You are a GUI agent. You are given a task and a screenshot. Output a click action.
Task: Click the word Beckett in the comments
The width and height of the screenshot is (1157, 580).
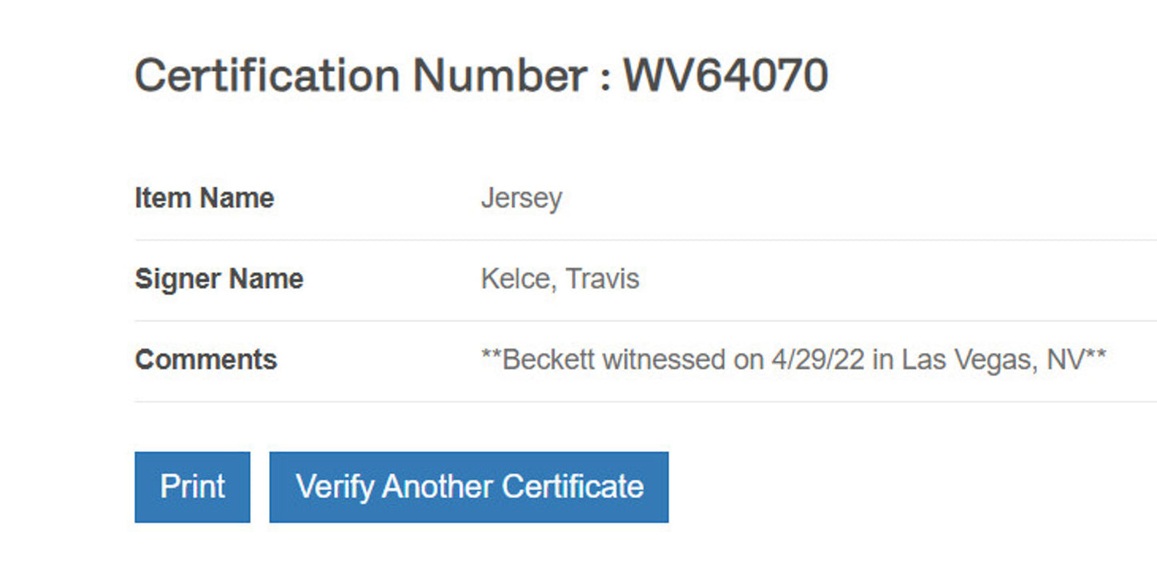tap(548, 360)
